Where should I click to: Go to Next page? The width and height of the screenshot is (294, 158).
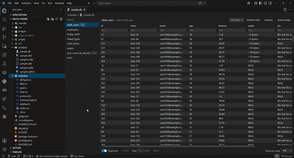pyautogui.click(x=156, y=151)
